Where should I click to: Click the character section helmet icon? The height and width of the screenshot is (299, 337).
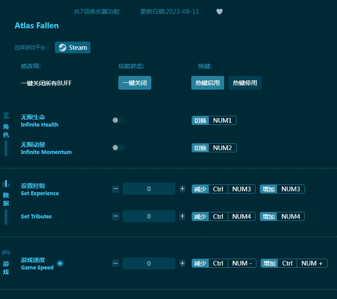[6, 115]
